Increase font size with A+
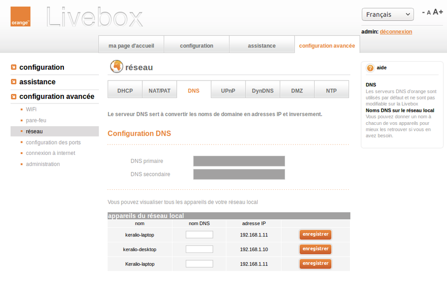This screenshot has width=447, height=282. coord(438,12)
